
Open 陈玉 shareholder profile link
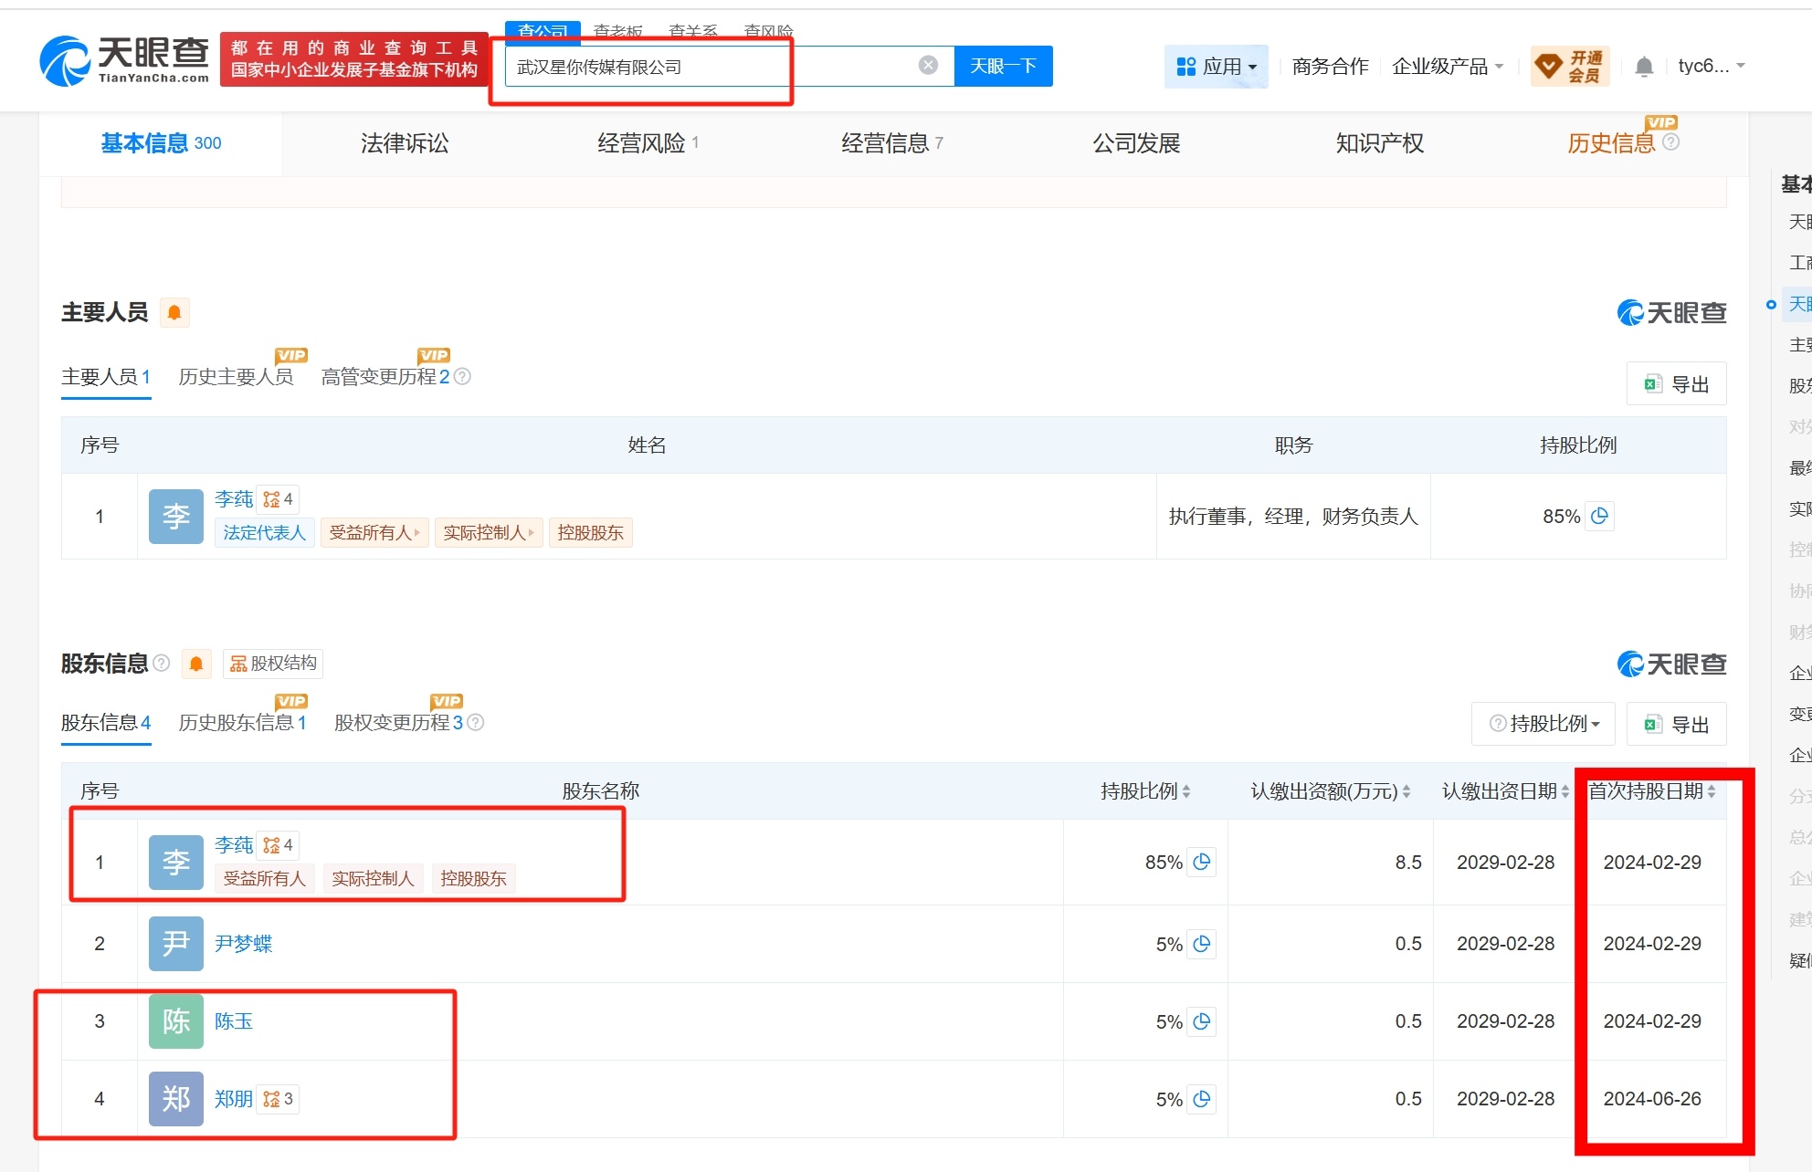(233, 1021)
